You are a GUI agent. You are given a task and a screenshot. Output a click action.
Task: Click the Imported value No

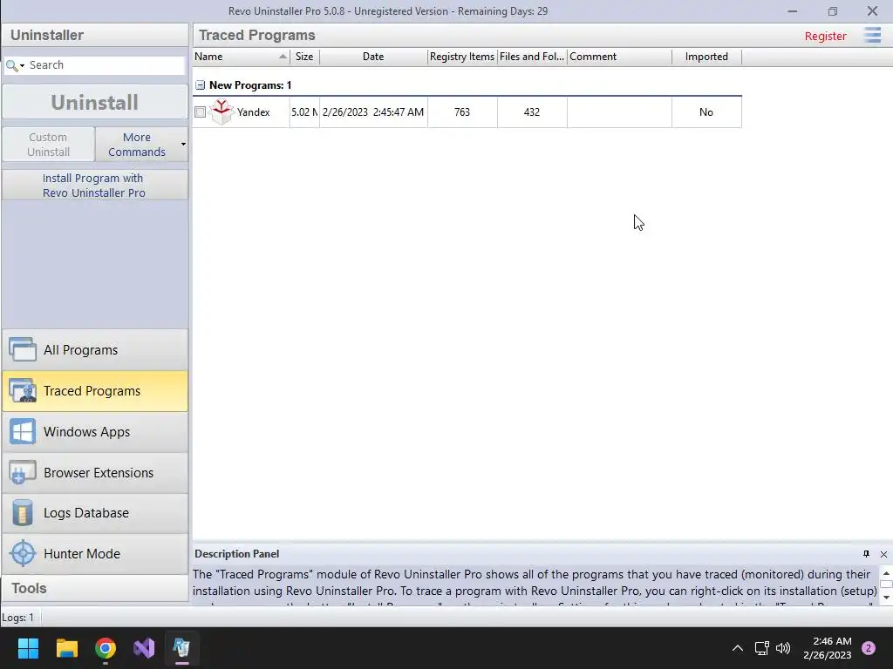pos(706,112)
